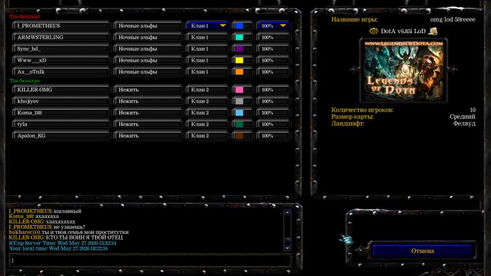Open the Ночные эльфы race box for Ax__oTnIk
The image size is (491, 276).
148,72
